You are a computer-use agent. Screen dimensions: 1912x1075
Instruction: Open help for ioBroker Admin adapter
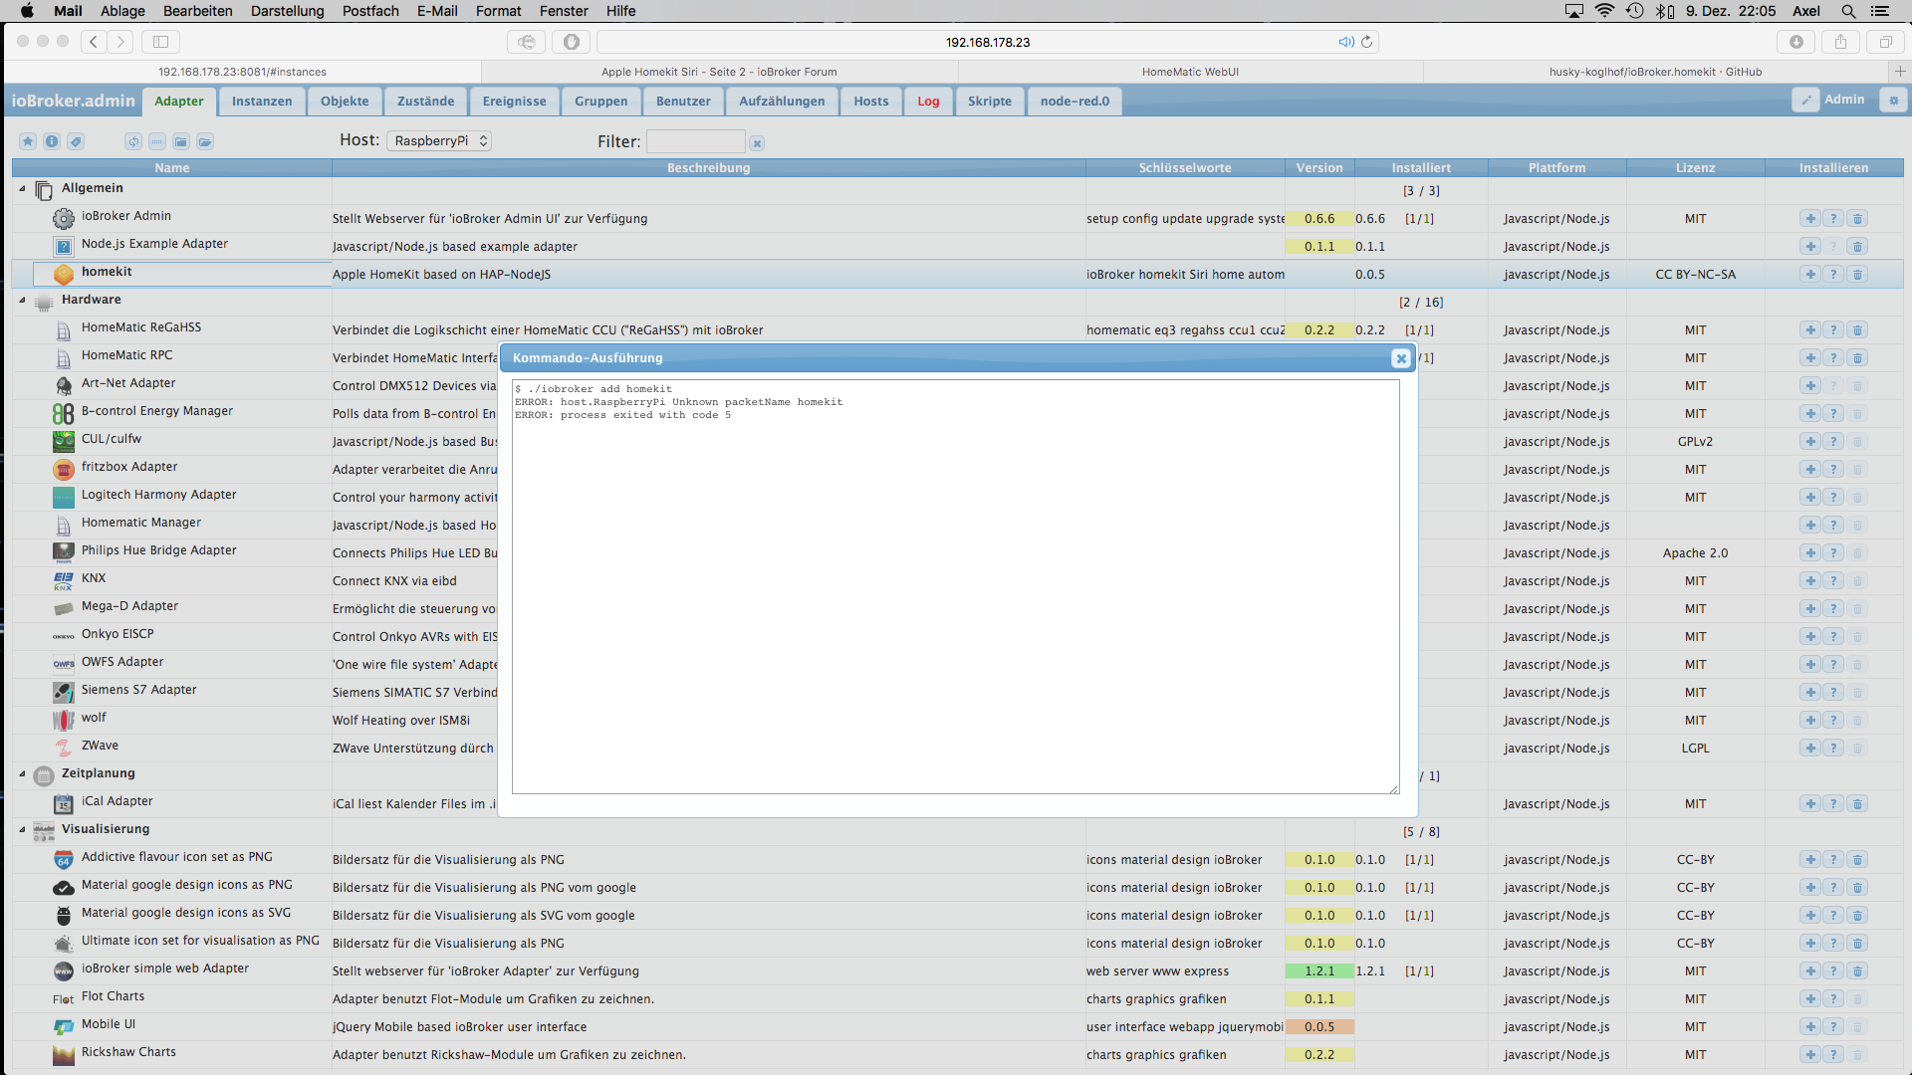[x=1833, y=219]
